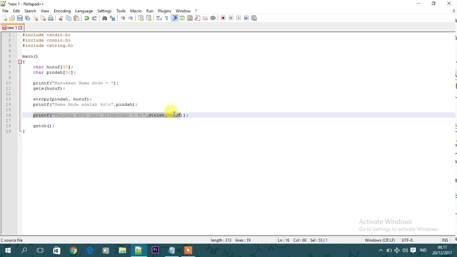
Task: Click the Close All toolbar icon
Action: pos(43,18)
